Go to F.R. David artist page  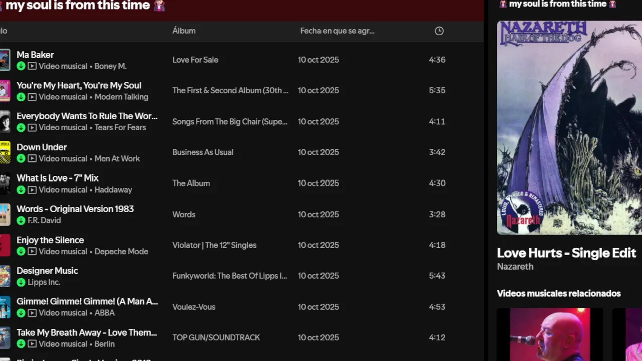44,220
